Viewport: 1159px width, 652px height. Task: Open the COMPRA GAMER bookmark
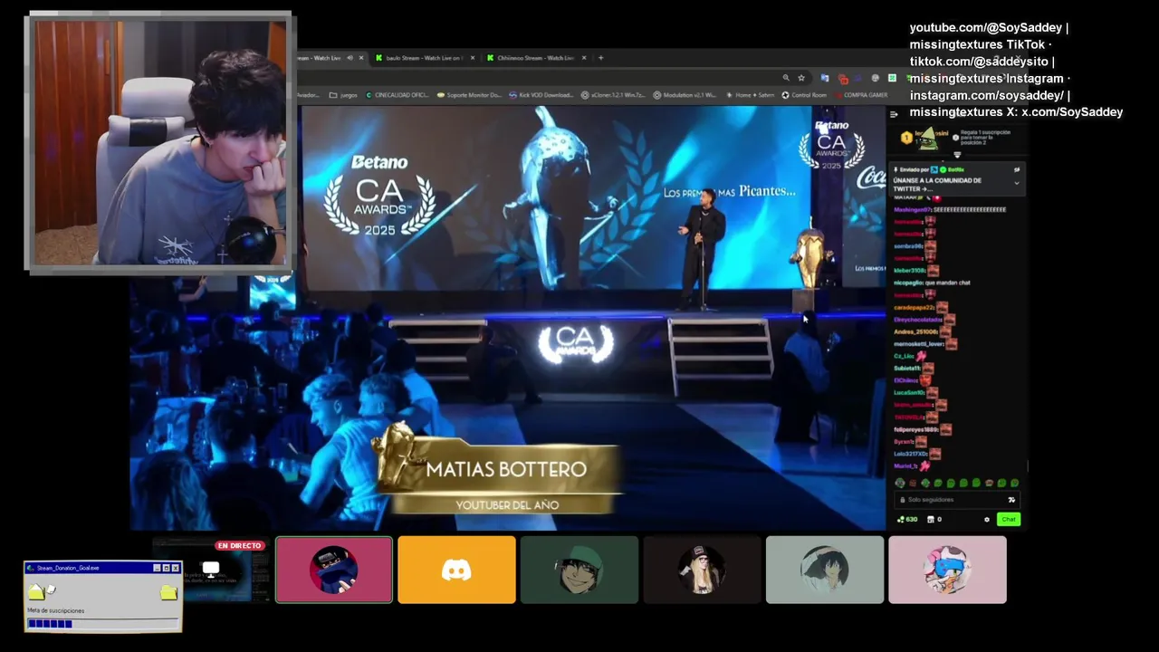pos(860,95)
